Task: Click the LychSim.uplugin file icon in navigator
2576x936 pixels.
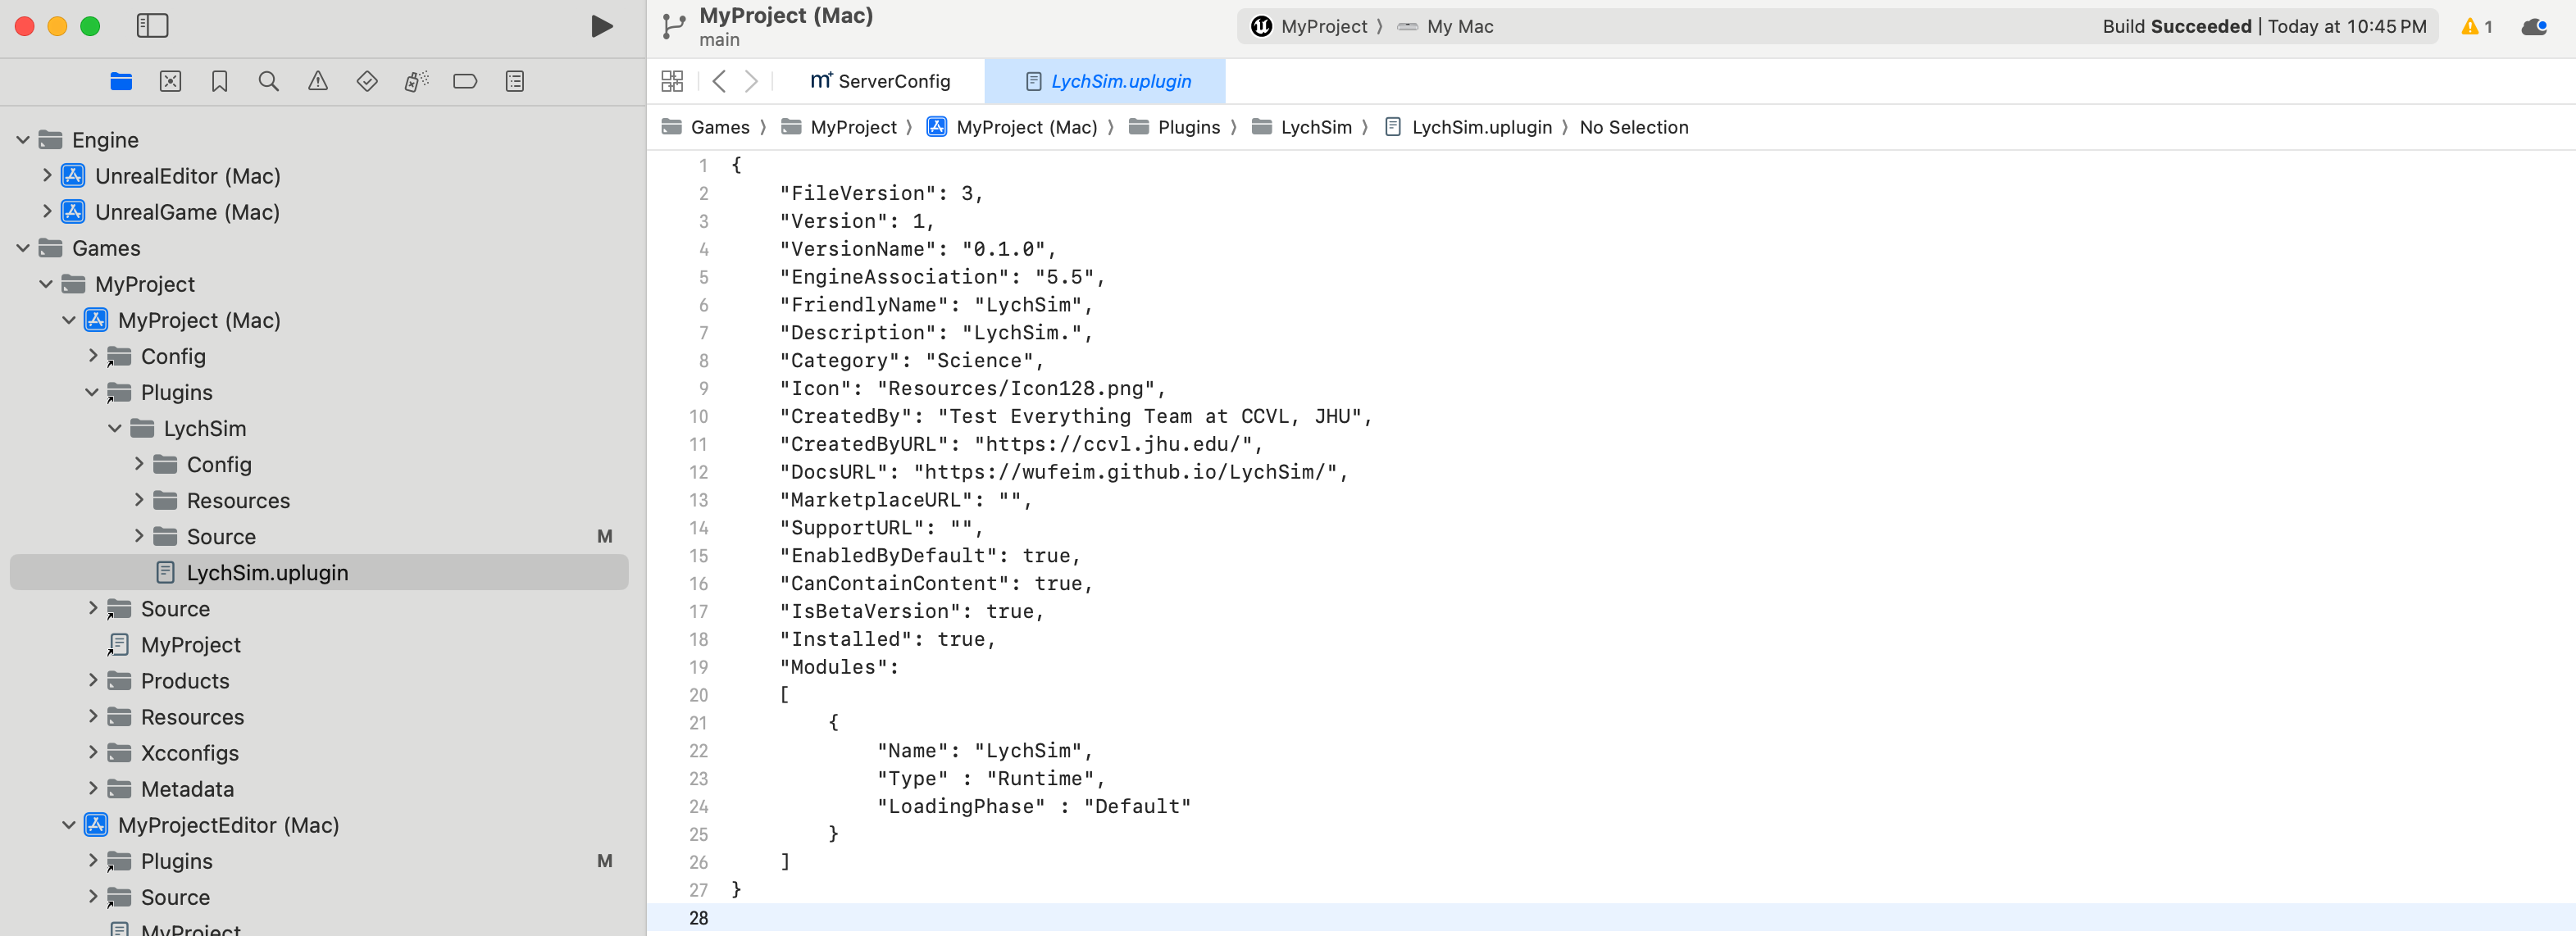Action: [166, 573]
